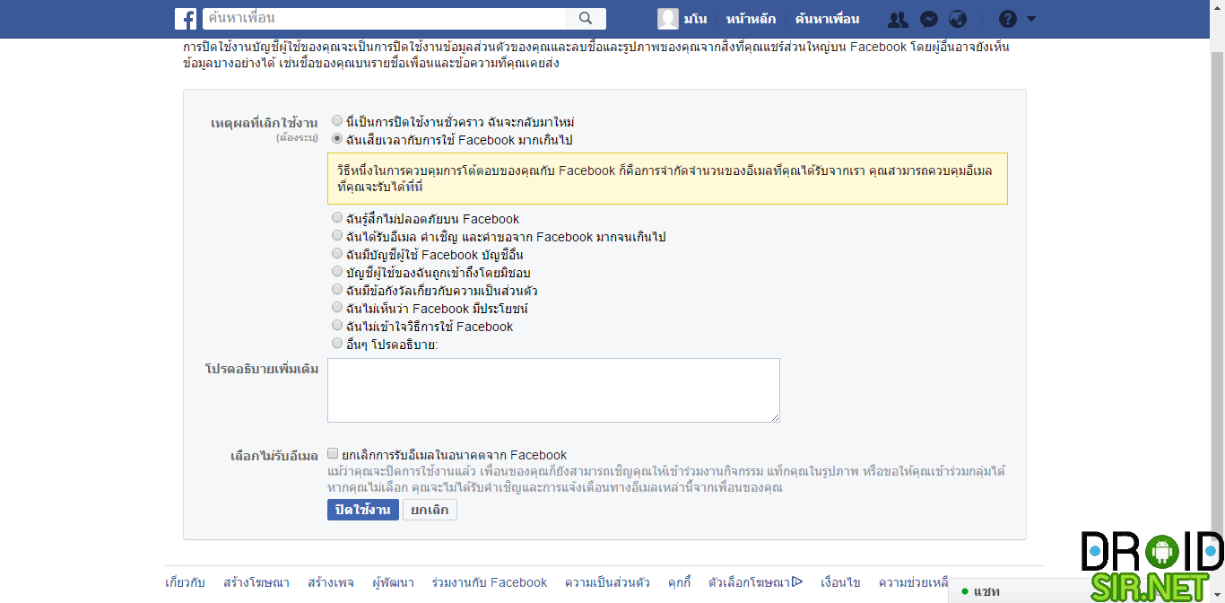Open ค้นหาเพื่อน in top navigation
Screen dimensions: 1225x603
(x=827, y=19)
